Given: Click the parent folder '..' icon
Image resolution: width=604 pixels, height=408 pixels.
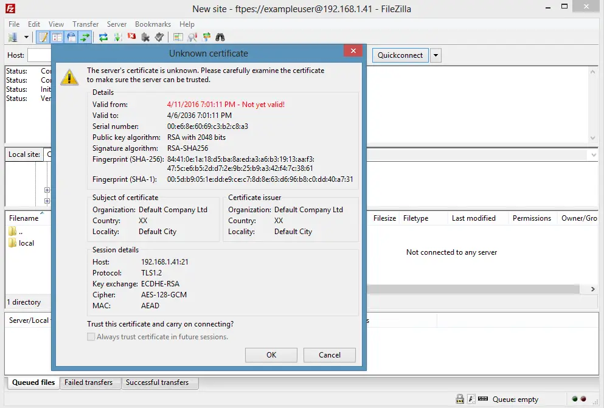Looking at the screenshot, I should point(12,231).
